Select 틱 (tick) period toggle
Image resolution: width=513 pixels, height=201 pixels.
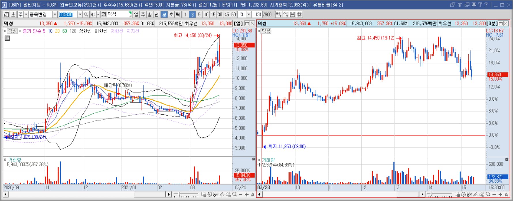(x=178, y=14)
